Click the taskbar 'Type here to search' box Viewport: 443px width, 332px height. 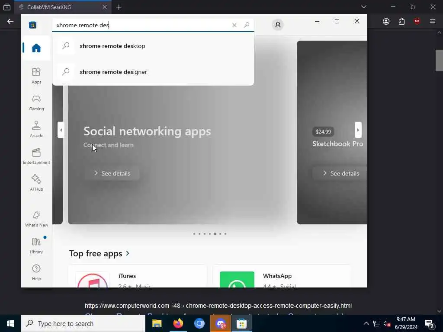point(83,323)
